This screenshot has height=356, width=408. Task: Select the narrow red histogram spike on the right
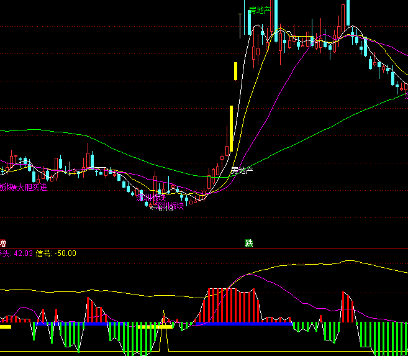347,308
